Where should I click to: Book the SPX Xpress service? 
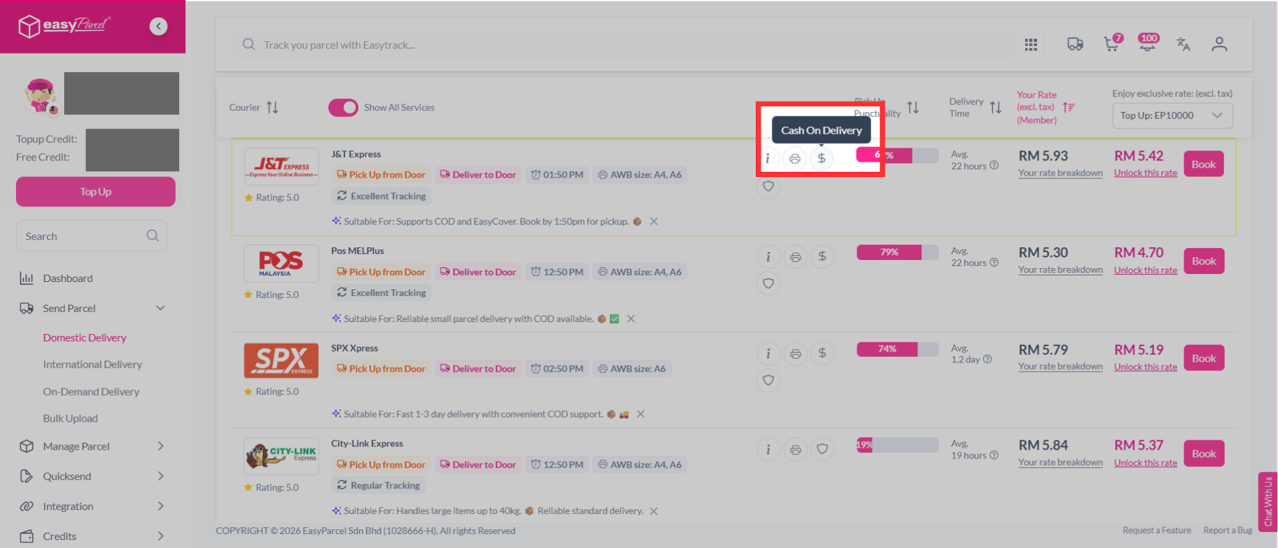coord(1203,358)
